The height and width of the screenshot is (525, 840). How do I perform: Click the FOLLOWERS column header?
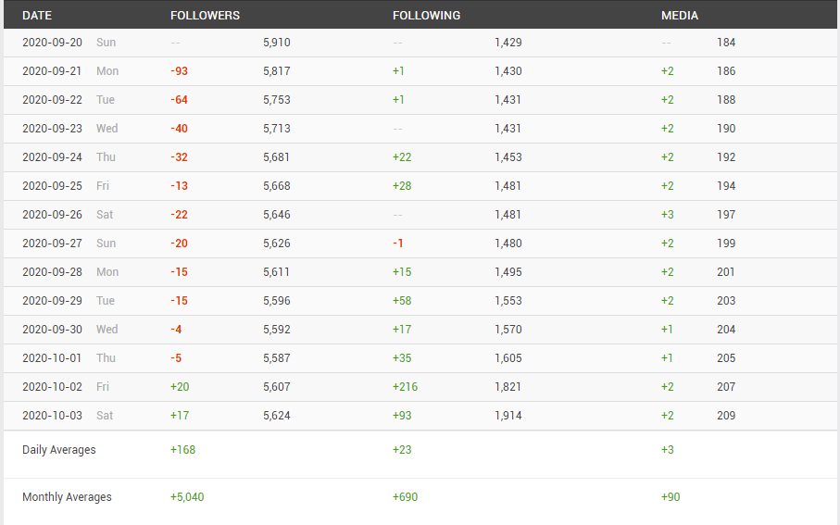coord(206,16)
